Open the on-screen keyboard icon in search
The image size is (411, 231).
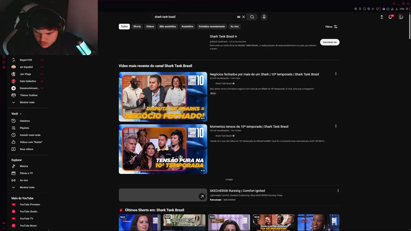click(239, 17)
